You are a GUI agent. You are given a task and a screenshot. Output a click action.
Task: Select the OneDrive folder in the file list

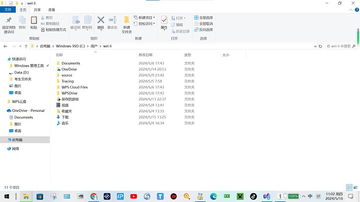pos(69,69)
